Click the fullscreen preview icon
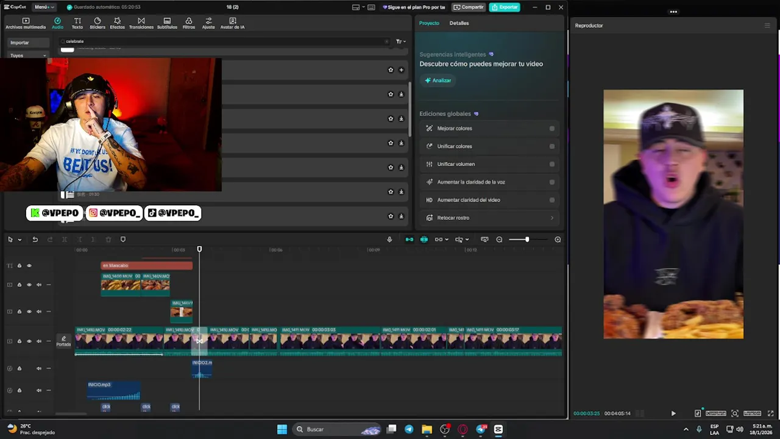Image resolution: width=780 pixels, height=439 pixels. [770, 413]
